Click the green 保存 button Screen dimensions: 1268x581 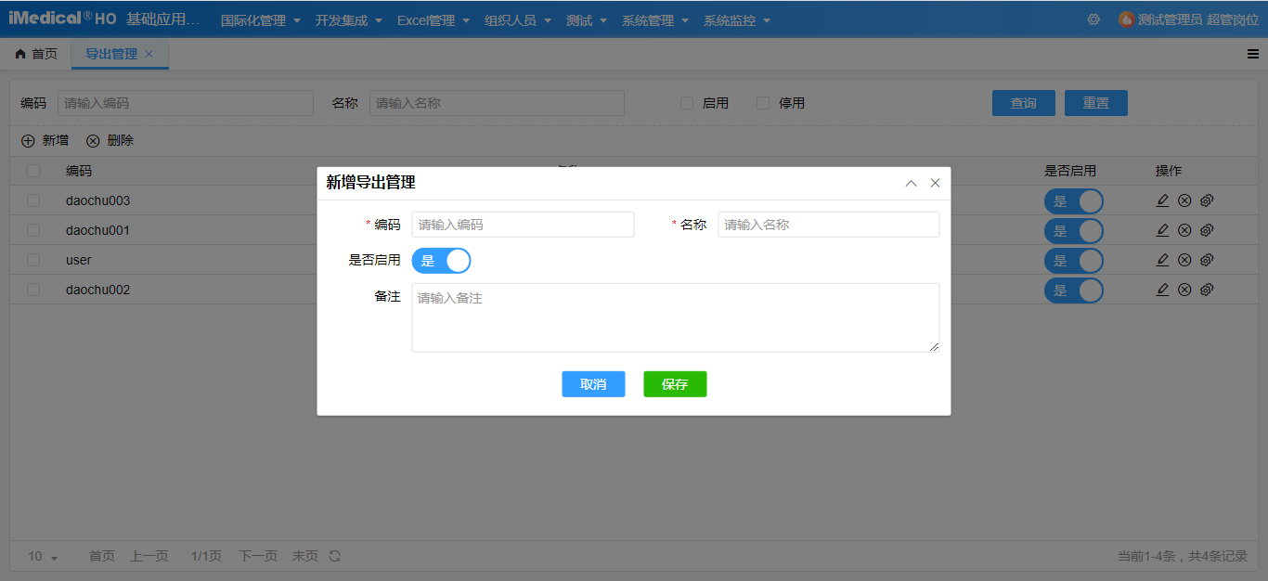pos(675,383)
